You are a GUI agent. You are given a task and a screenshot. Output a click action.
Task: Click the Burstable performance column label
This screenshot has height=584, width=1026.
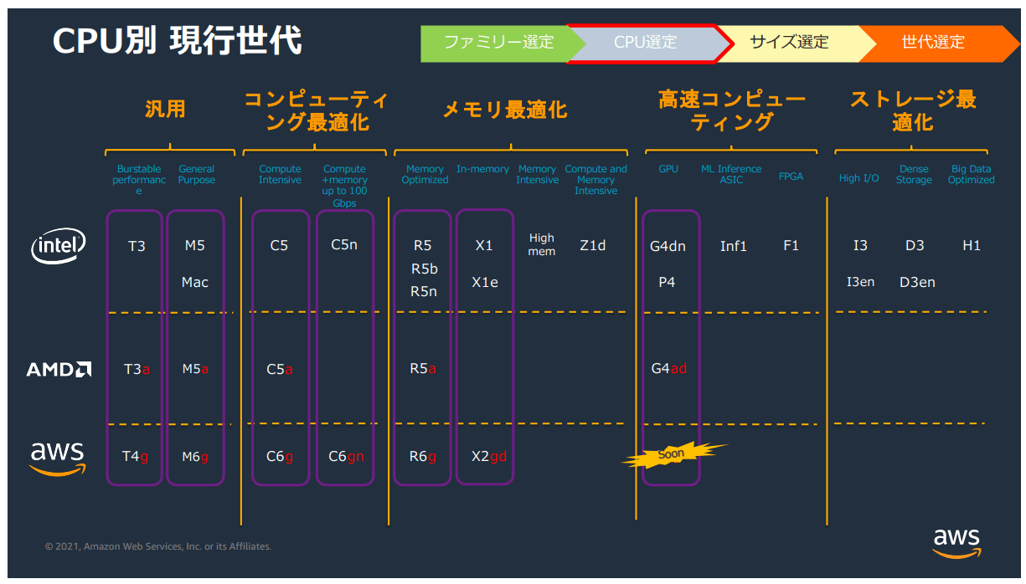click(140, 180)
